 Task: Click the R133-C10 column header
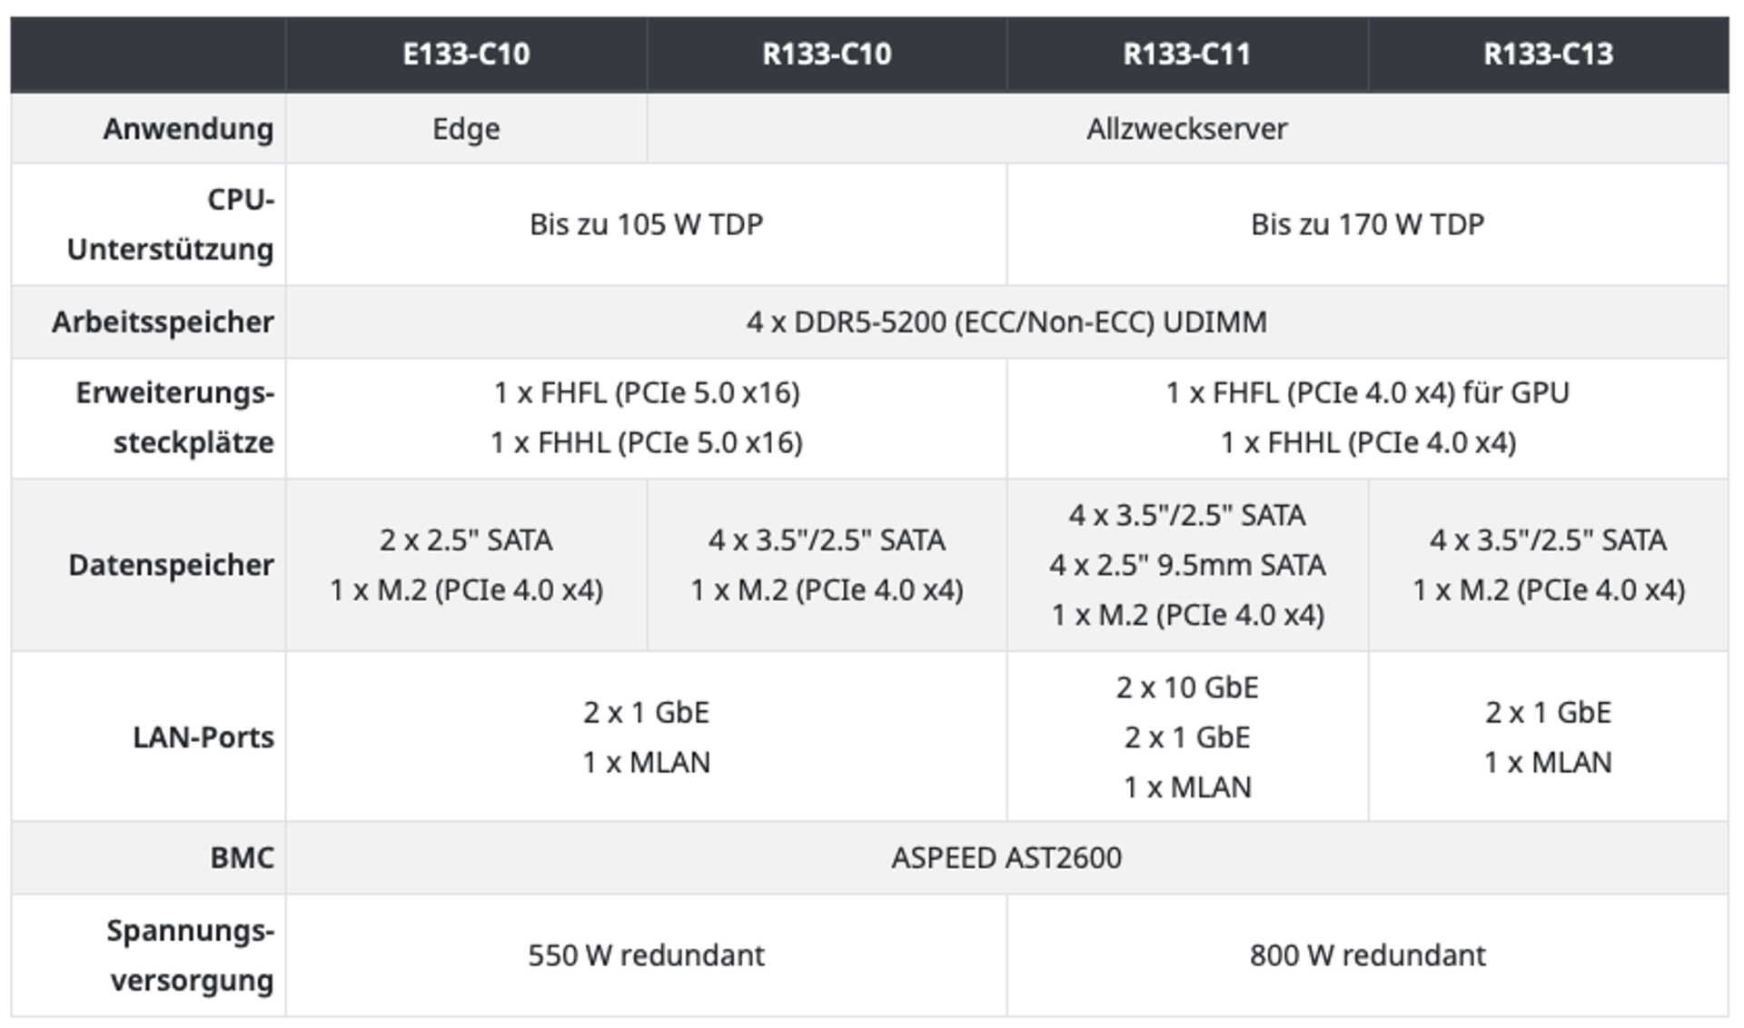click(x=827, y=54)
